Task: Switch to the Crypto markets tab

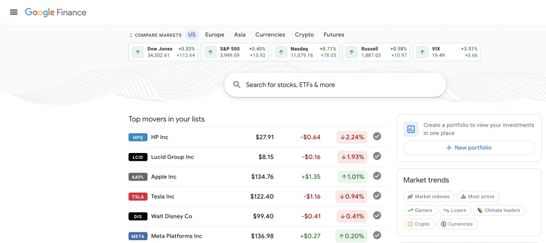Action: [304, 34]
